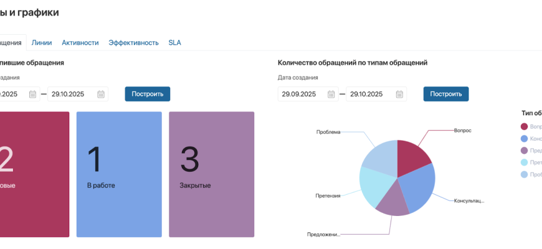Select the SLA tab
The width and height of the screenshot is (542, 249).
click(174, 42)
